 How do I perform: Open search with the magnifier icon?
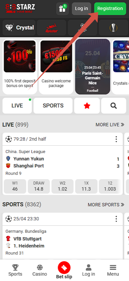pyautogui.click(x=114, y=106)
